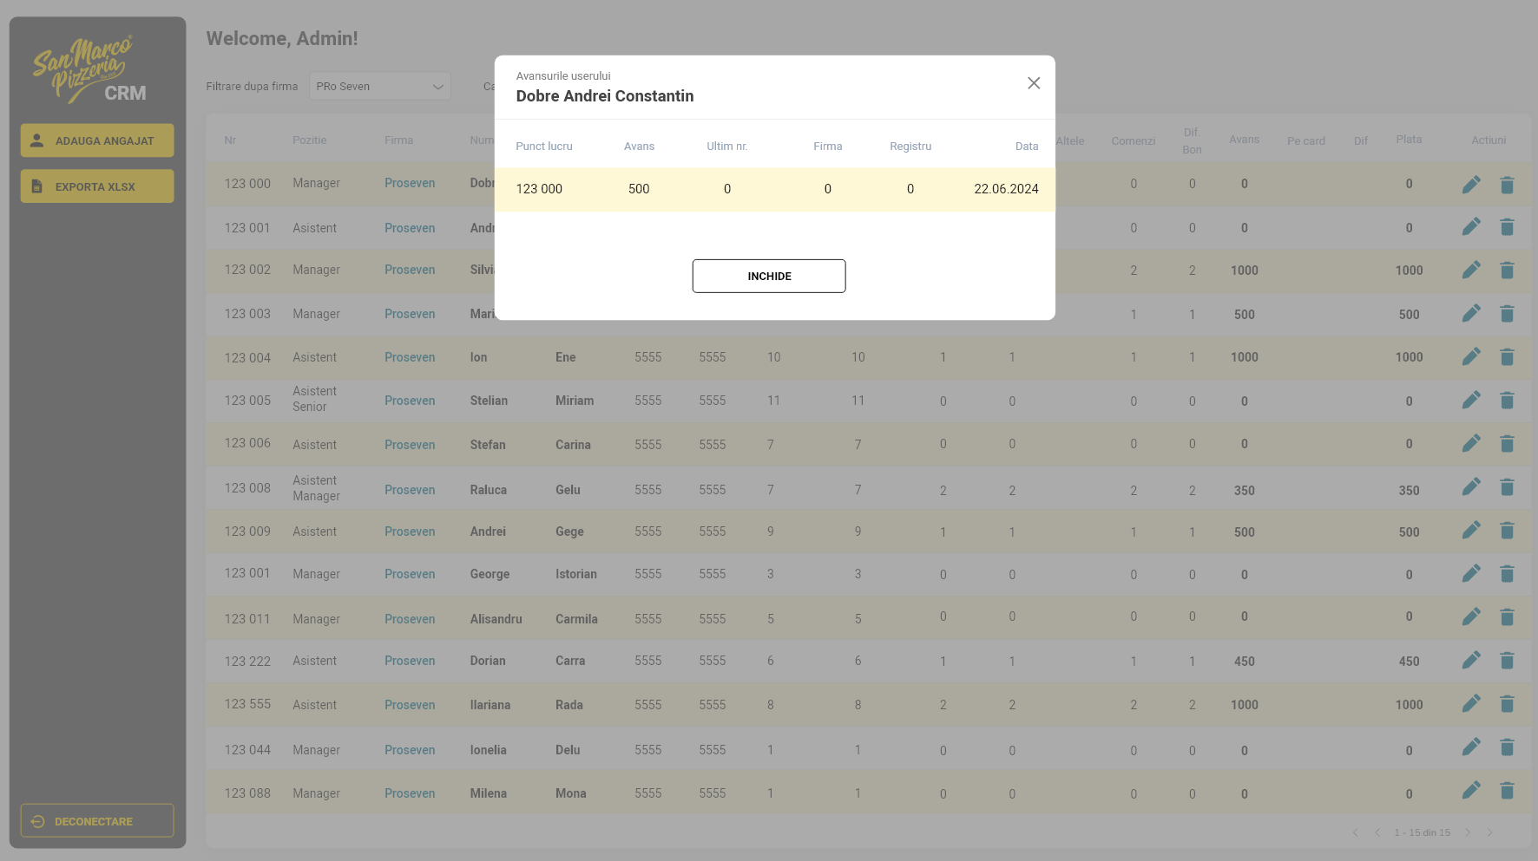The image size is (1538, 861).
Task: Click Pozitie column header in table
Action: [x=310, y=140]
